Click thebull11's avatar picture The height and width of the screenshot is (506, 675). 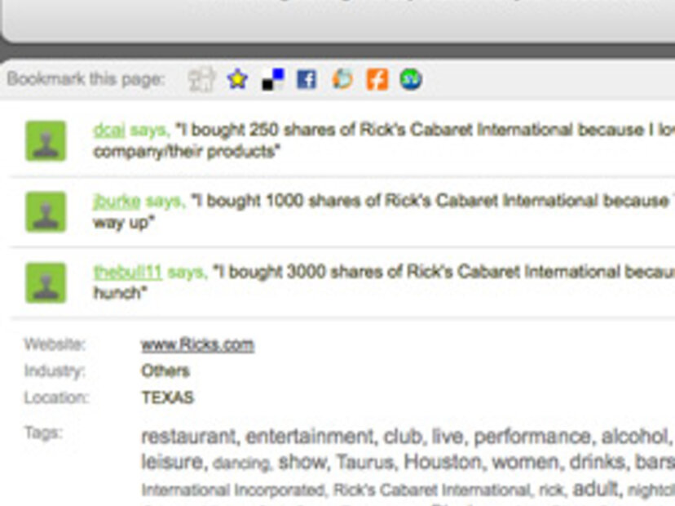46,282
